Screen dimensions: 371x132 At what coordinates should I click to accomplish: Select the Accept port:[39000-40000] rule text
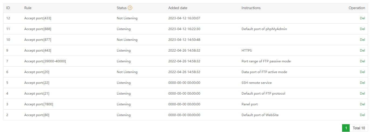point(45,61)
